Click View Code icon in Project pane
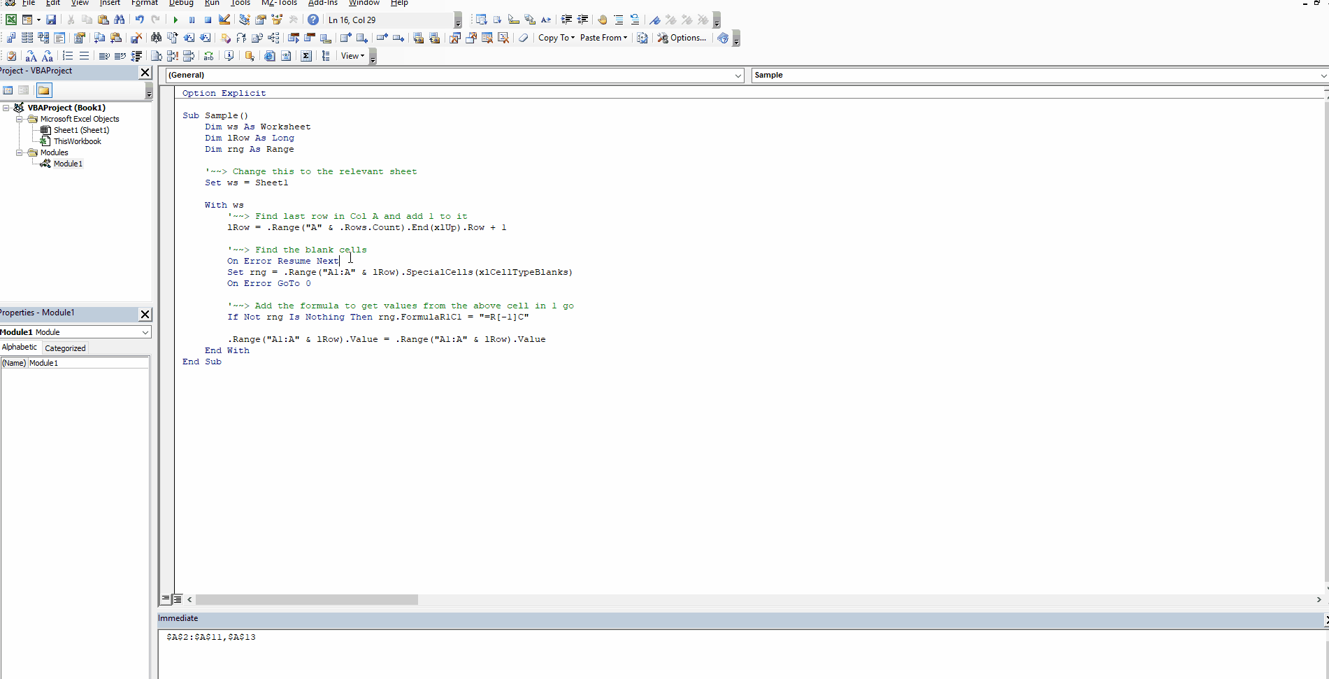The width and height of the screenshot is (1329, 679). click(x=8, y=90)
